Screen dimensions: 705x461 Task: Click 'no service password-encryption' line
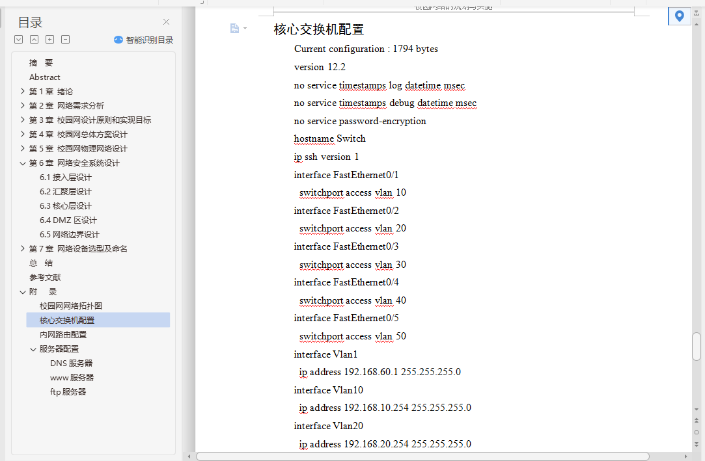(360, 121)
